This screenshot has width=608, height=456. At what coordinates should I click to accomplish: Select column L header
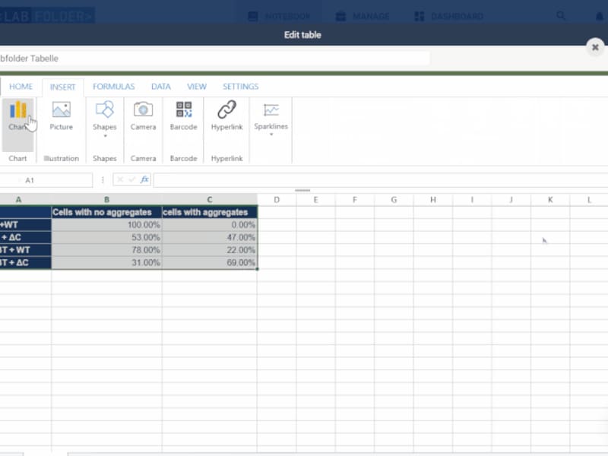(589, 200)
